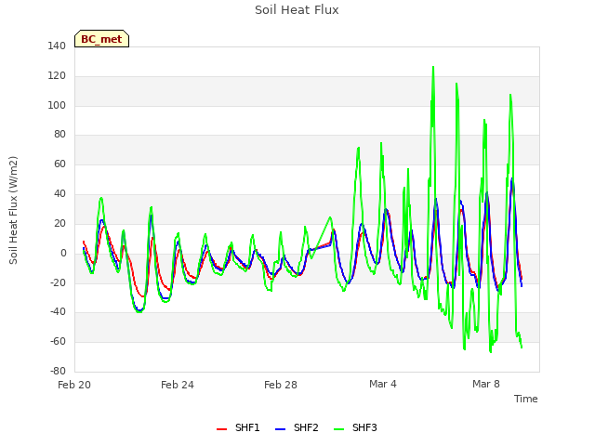Image resolution: width=595 pixels, height=446 pixels.
Task: Click the 20 y-axis tick label
Action: click(59, 223)
